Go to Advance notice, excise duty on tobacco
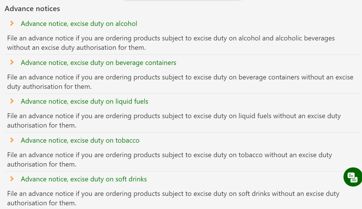The width and height of the screenshot is (362, 209). click(x=80, y=140)
